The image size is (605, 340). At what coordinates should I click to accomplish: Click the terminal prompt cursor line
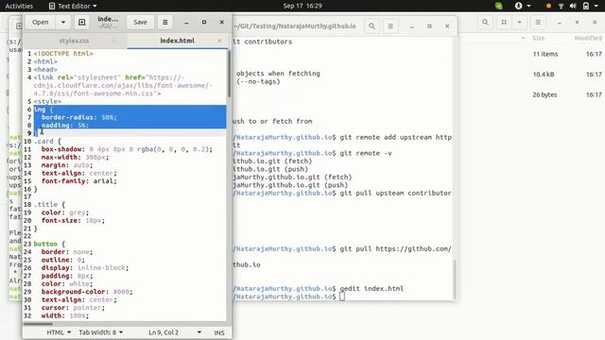click(342, 297)
